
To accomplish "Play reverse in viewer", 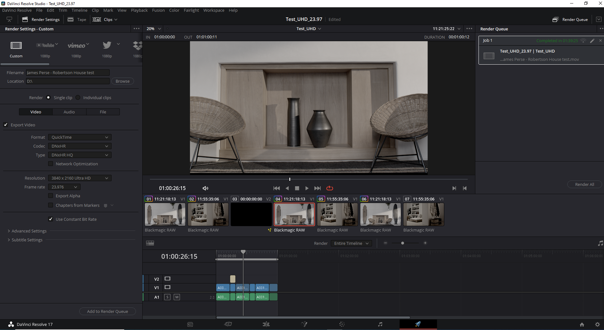I will (x=287, y=188).
